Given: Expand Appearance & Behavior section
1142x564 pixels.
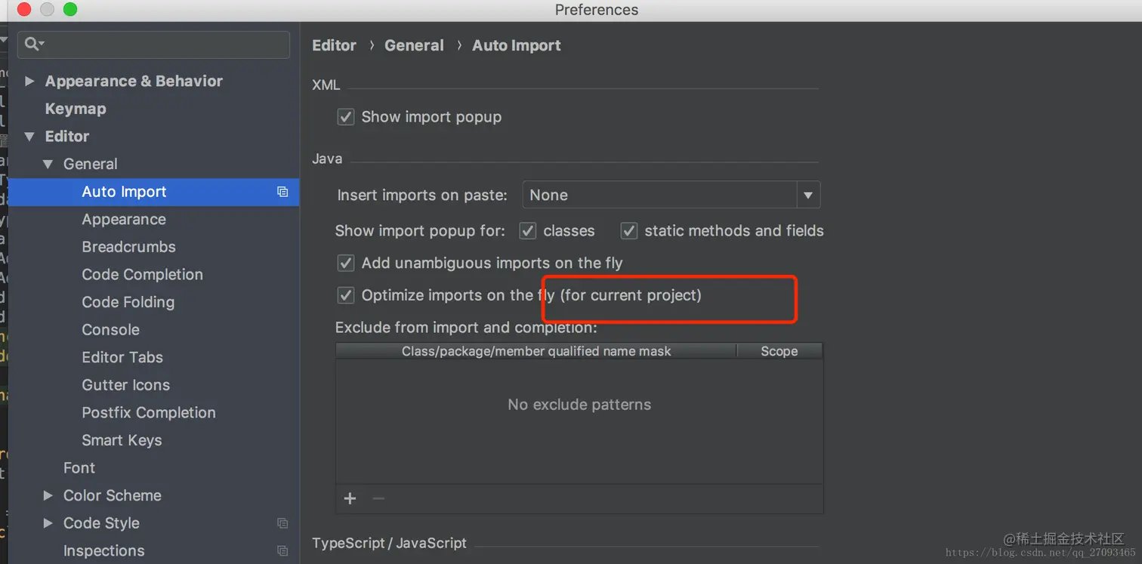Looking at the screenshot, I should (x=29, y=81).
